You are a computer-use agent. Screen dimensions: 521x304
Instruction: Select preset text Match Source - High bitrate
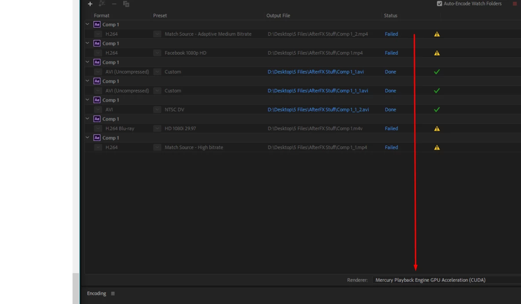(x=194, y=147)
